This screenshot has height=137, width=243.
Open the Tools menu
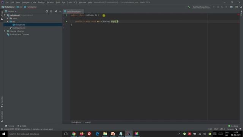69,2
